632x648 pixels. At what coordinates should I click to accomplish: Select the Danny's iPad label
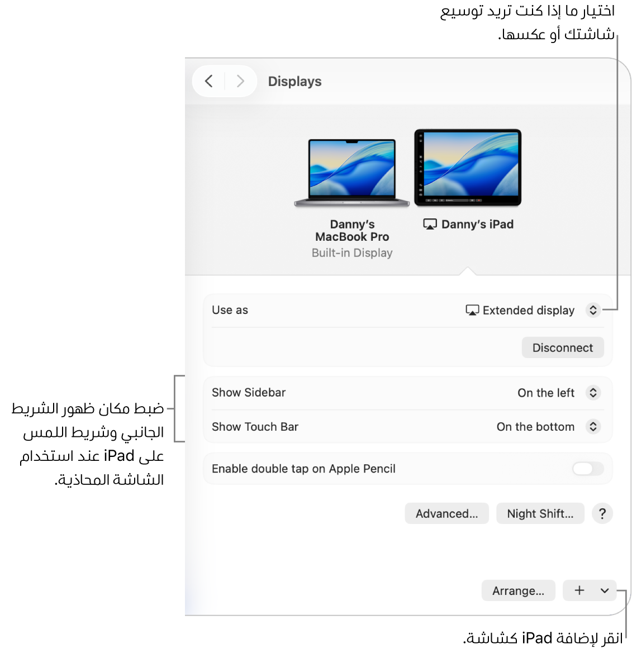click(477, 224)
